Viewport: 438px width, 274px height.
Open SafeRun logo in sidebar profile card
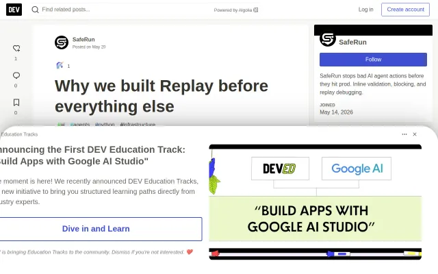328,38
